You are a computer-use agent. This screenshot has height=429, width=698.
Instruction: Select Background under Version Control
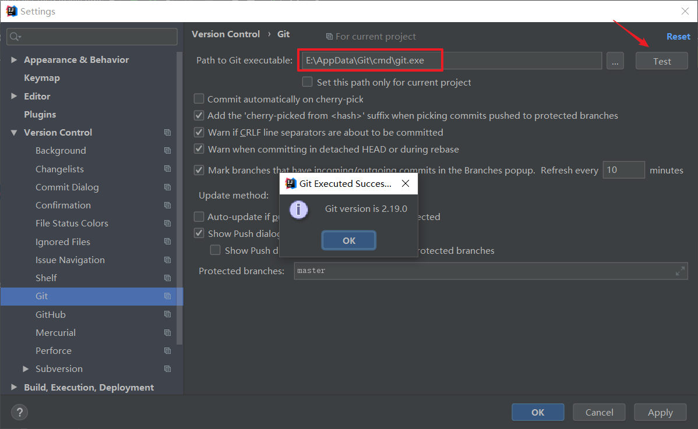(61, 151)
